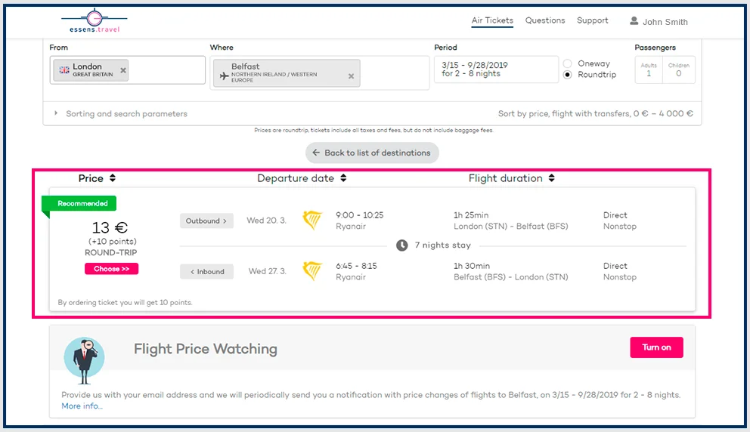
Task: Click the Ryanair logo on outbound flight
Action: point(312,221)
